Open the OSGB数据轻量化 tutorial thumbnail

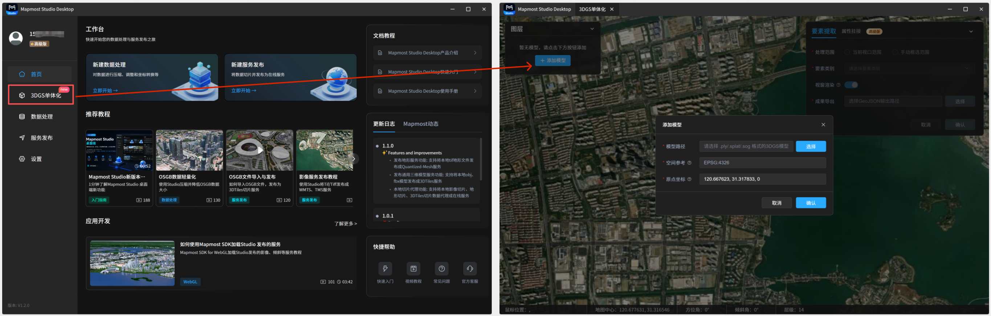pos(189,150)
